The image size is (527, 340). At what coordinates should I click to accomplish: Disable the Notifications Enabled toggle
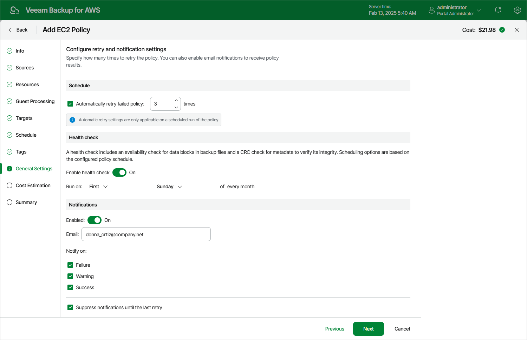click(x=95, y=220)
